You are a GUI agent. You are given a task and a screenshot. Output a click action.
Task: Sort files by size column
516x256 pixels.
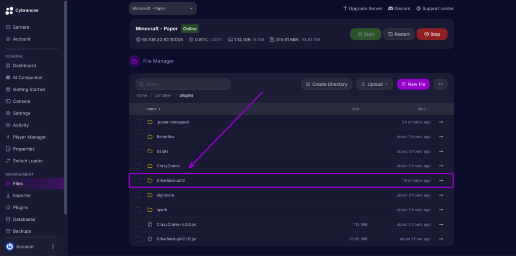tap(357, 109)
